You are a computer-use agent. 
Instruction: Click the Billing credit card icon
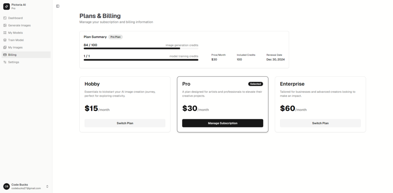coord(5,55)
